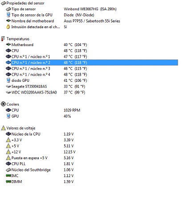Select the Núcleo del Southbridge entry
This screenshot has height=199, width=183.
[92, 170]
